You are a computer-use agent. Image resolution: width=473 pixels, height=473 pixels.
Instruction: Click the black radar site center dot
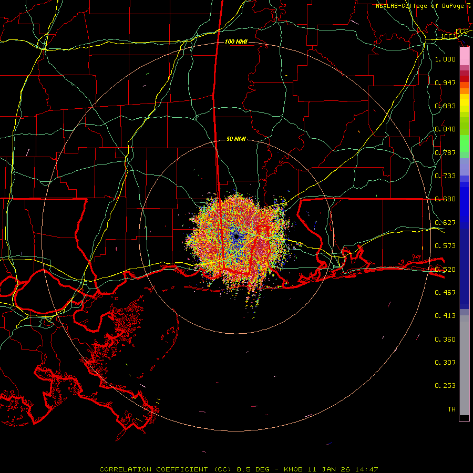click(x=236, y=237)
